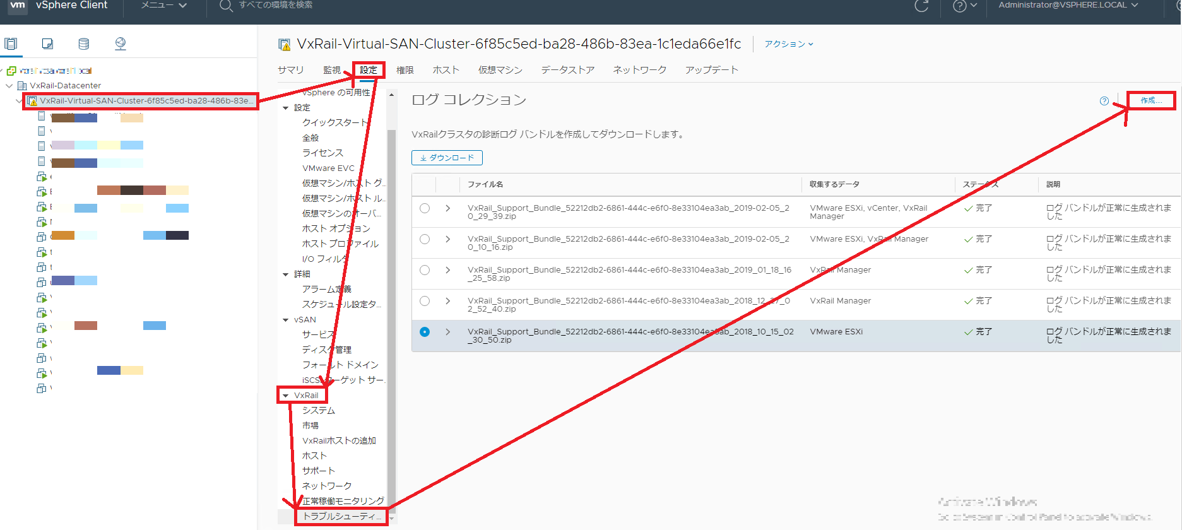Sort by the ステータス column header

tap(981, 185)
